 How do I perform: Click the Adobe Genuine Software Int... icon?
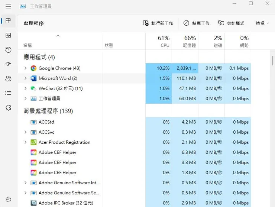pos(33,183)
